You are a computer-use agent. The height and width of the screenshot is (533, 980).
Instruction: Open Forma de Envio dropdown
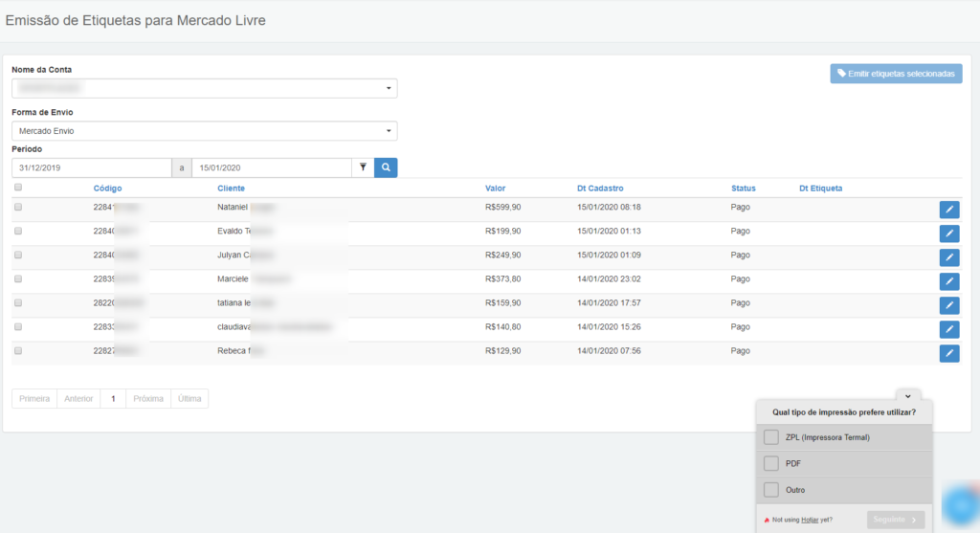(x=205, y=130)
